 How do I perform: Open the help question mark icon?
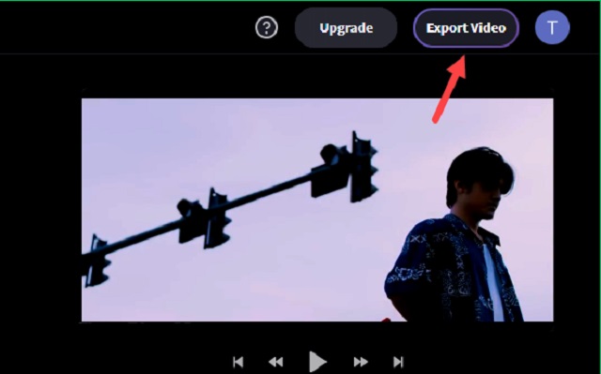pyautogui.click(x=267, y=27)
